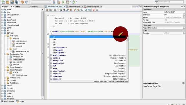The image size is (186, 105).
Task: Expand the Test Packages folder
Action: [5, 78]
